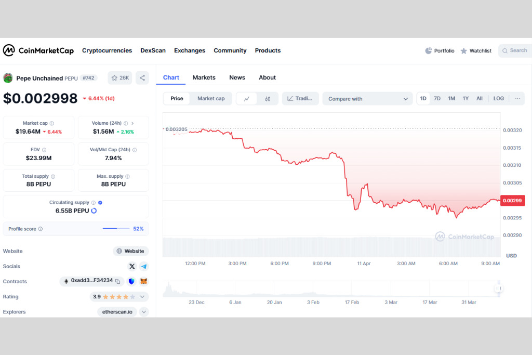
Task: Click Volume (24h) info icon
Action: point(126,123)
